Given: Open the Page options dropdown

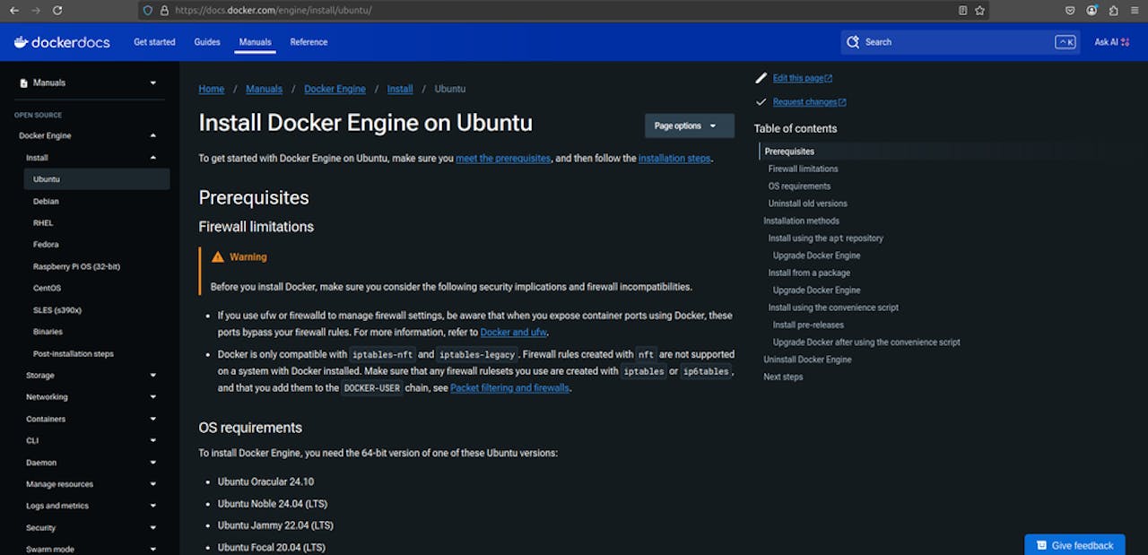Looking at the screenshot, I should pyautogui.click(x=689, y=126).
